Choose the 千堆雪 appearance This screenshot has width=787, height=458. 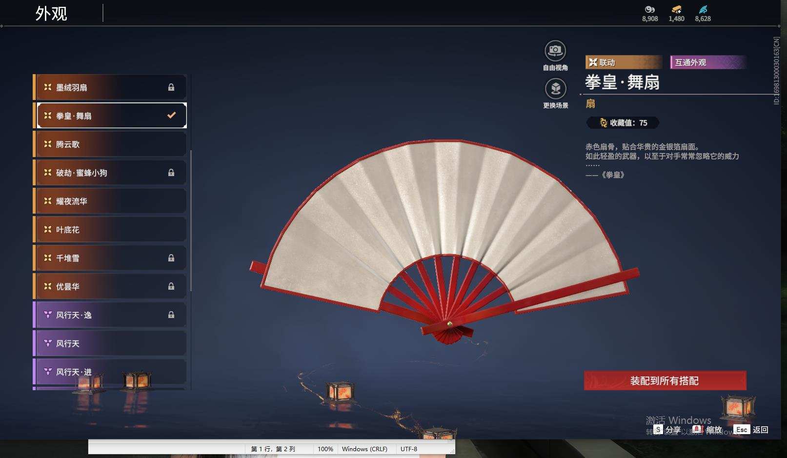pyautogui.click(x=110, y=258)
